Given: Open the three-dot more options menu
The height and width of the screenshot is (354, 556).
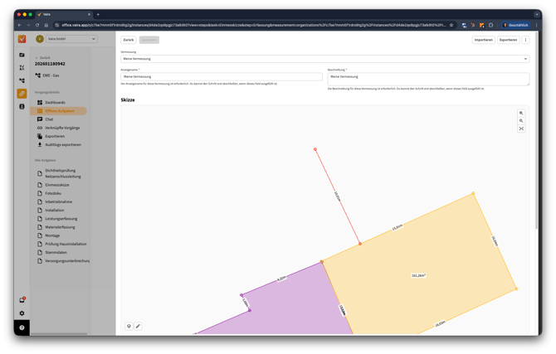Looking at the screenshot, I should tap(525, 40).
